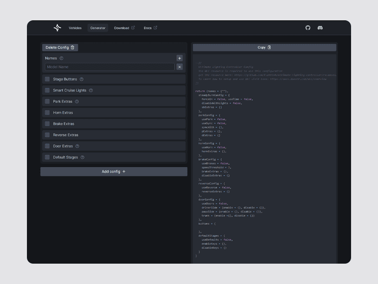The width and height of the screenshot is (378, 284).
Task: Click help icon beside Park Extras
Action: click(77, 102)
